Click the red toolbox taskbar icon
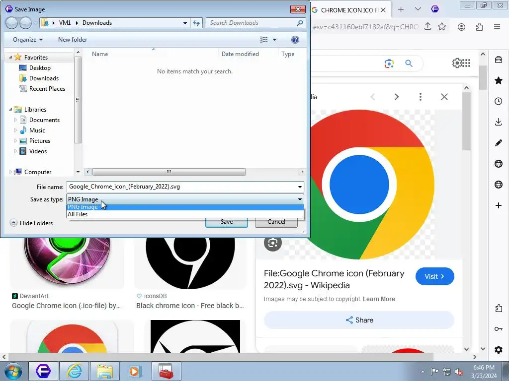Image resolution: width=509 pixels, height=381 pixels. tap(166, 371)
